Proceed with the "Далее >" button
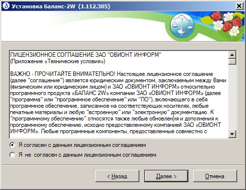The height and width of the screenshot is (190, 246). click(166, 176)
